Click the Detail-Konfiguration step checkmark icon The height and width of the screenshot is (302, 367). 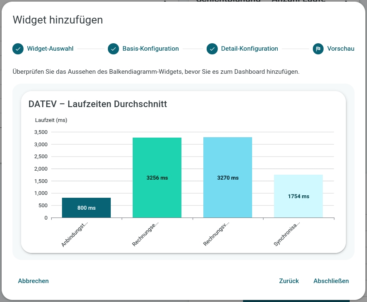[212, 49]
